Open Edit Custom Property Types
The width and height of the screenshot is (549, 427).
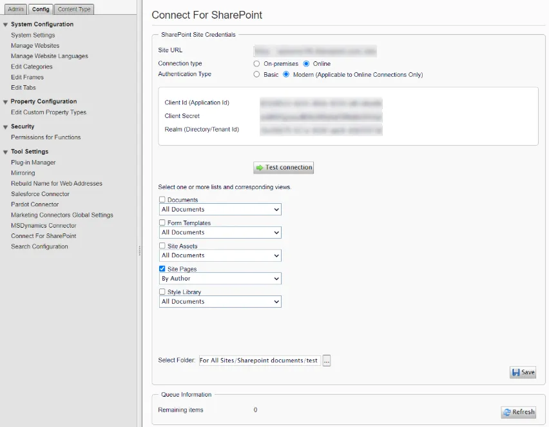pos(49,112)
